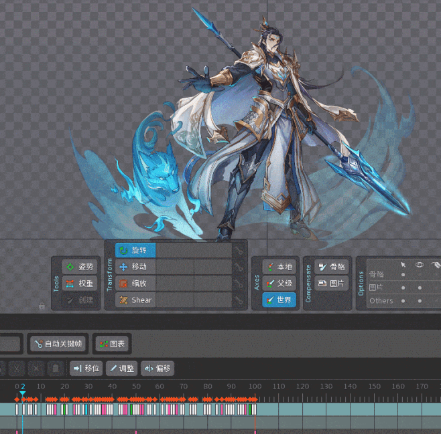Set axes to 父级 (Parent)
441x434 pixels.
point(279,284)
